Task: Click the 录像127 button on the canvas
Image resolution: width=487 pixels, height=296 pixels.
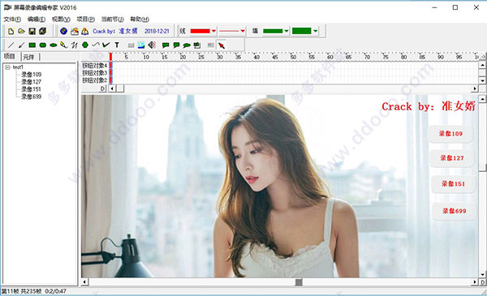Action: (x=452, y=158)
